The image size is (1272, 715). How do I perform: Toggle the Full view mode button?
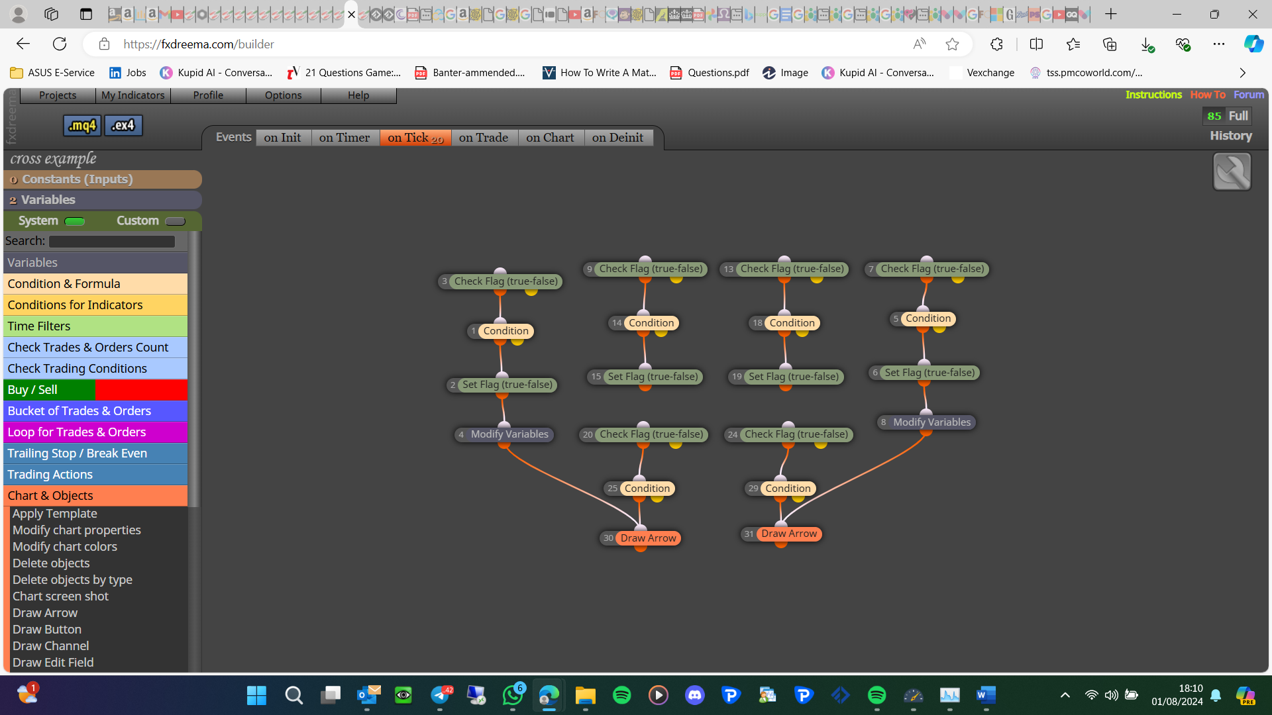pyautogui.click(x=1238, y=116)
